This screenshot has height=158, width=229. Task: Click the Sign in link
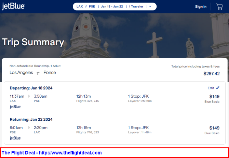coord(201,7)
